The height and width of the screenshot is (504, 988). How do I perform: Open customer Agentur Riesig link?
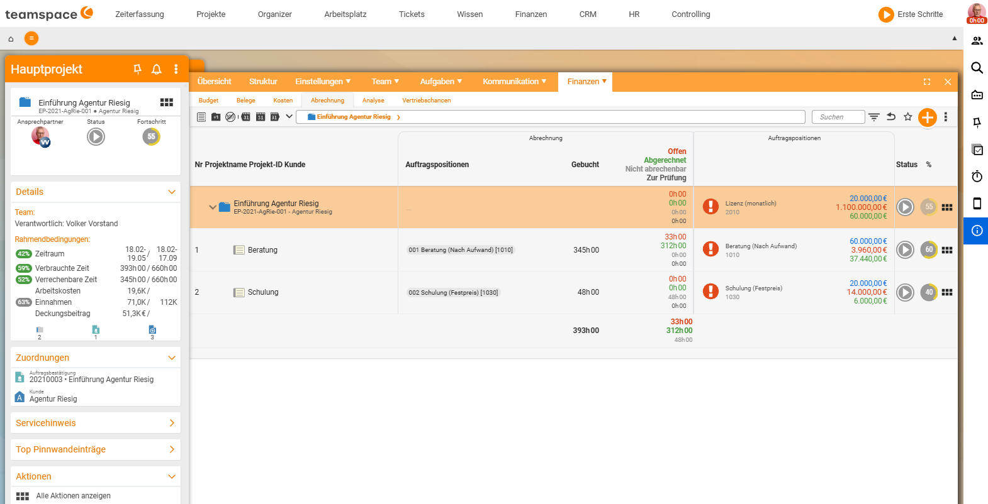coord(53,399)
